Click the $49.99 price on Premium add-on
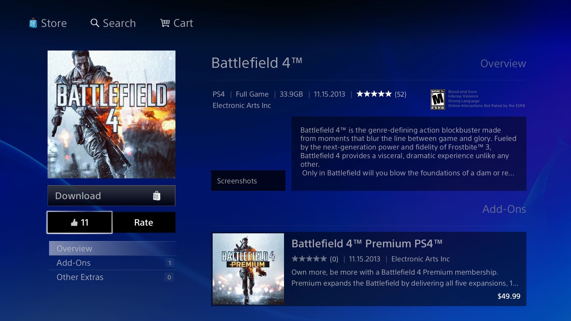Viewport: 571px width, 321px height. click(x=509, y=296)
